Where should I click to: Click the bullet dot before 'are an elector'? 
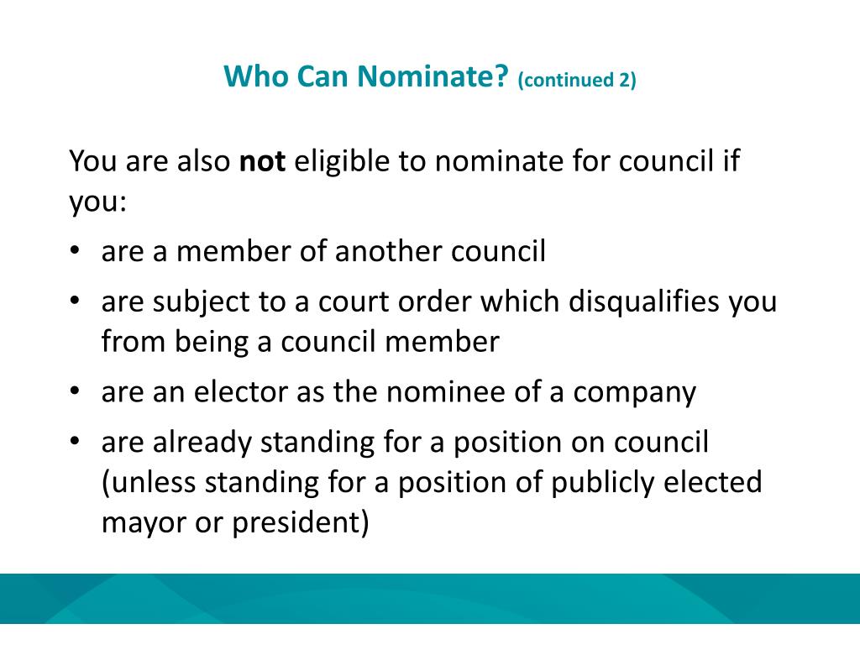[75, 391]
